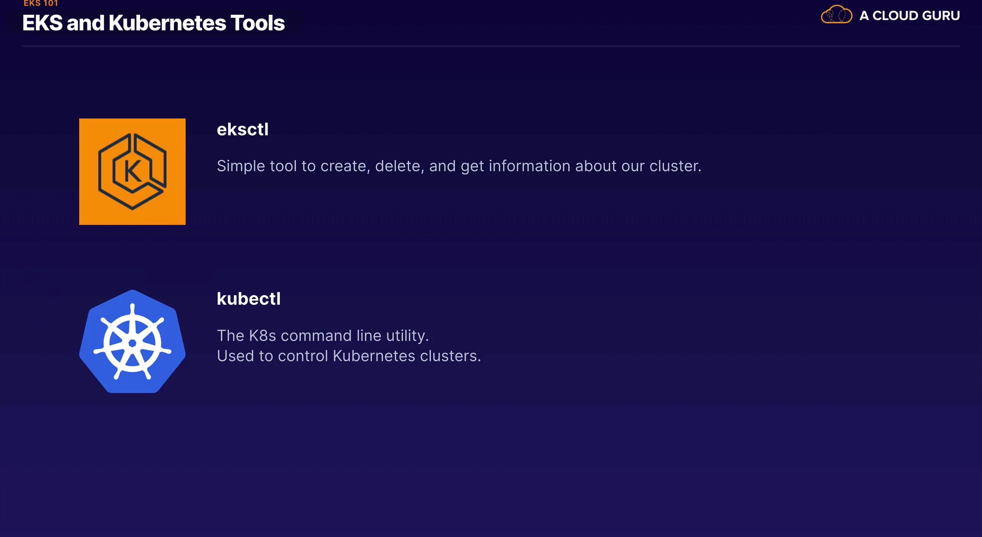The height and width of the screenshot is (537, 982).
Task: Click the eksctl heading
Action: (x=242, y=129)
